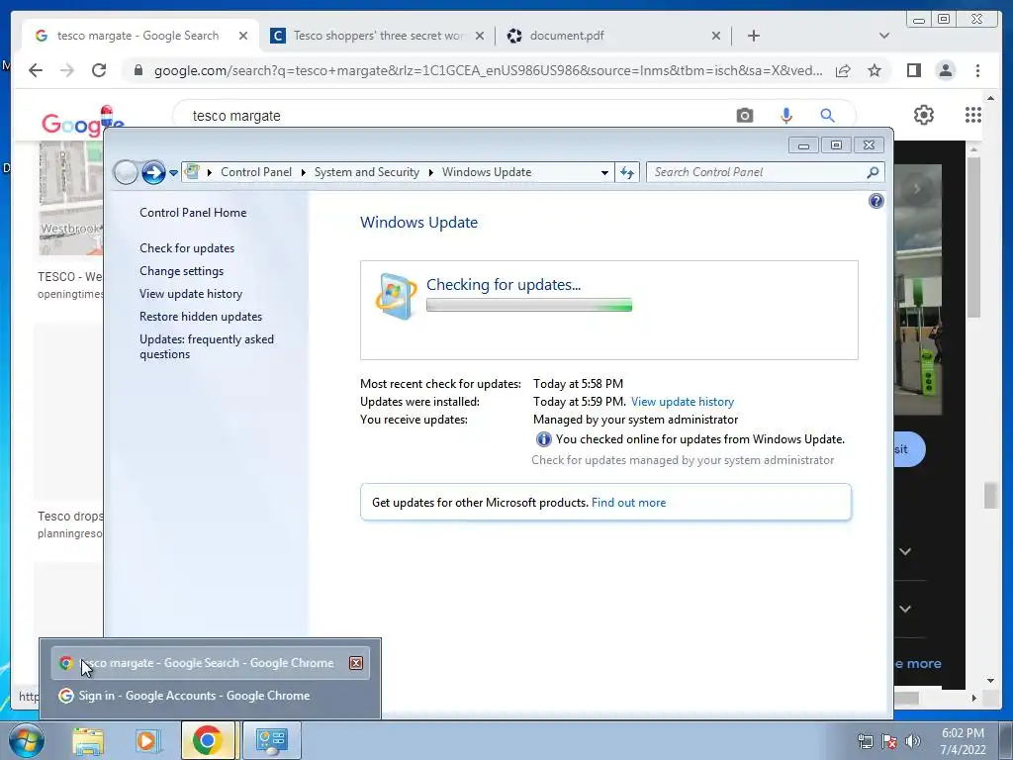Click View update history in sidebar

tap(191, 293)
